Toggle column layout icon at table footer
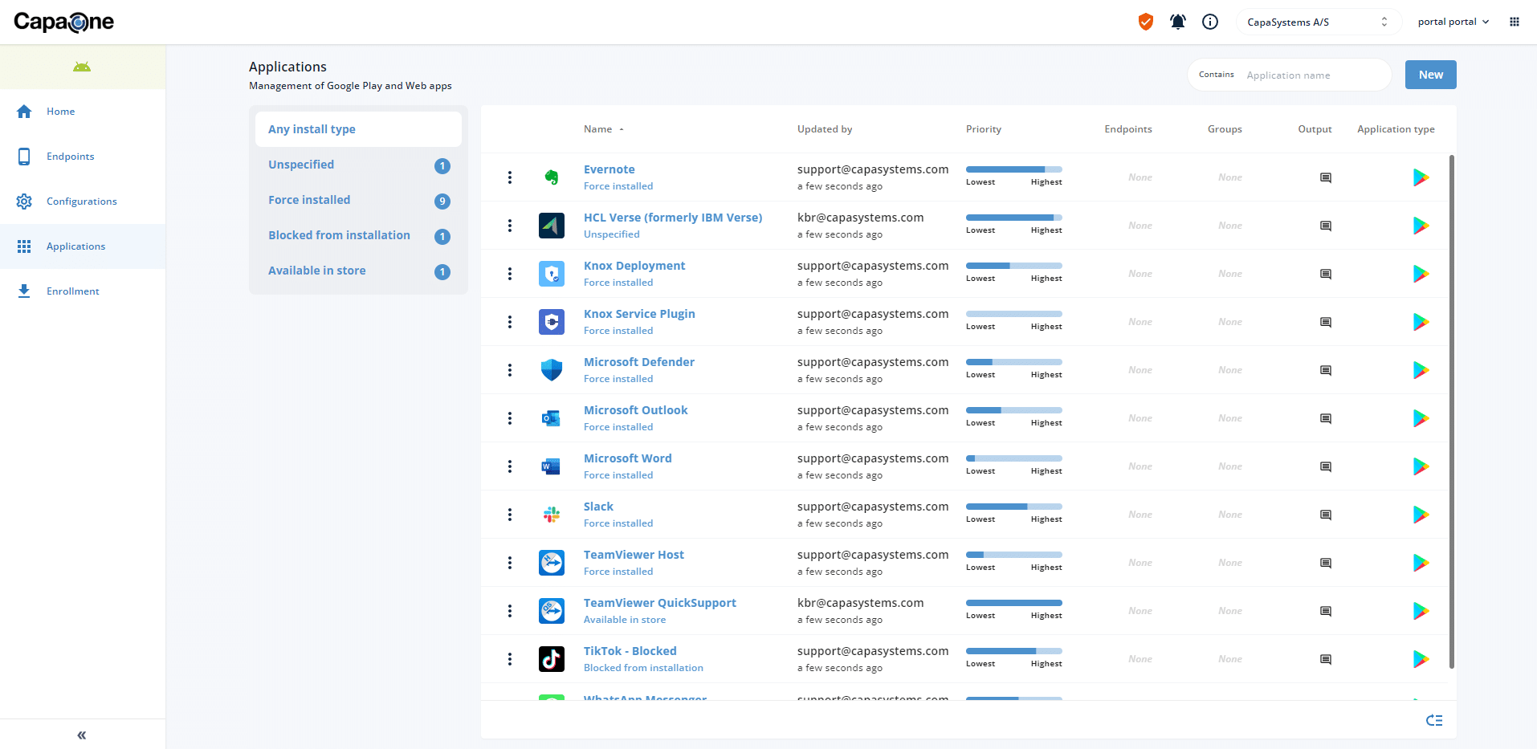The width and height of the screenshot is (1537, 749). [x=1434, y=720]
